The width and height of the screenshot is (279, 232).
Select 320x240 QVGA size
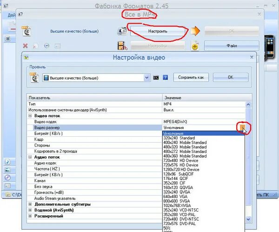[204, 192]
